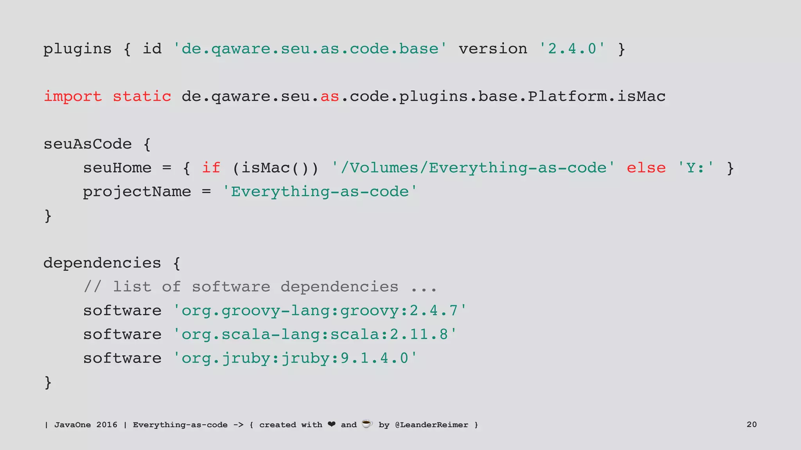
Task: Click the string 'Y:'
Action: point(695,168)
